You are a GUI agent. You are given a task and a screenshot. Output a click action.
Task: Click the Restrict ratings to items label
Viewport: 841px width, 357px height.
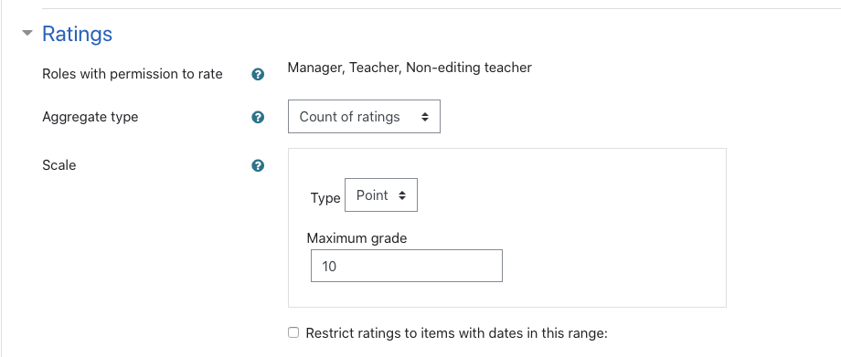[456, 333]
